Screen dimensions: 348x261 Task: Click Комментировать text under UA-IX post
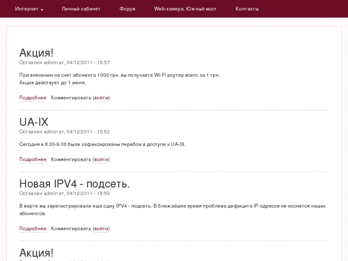[71, 159]
